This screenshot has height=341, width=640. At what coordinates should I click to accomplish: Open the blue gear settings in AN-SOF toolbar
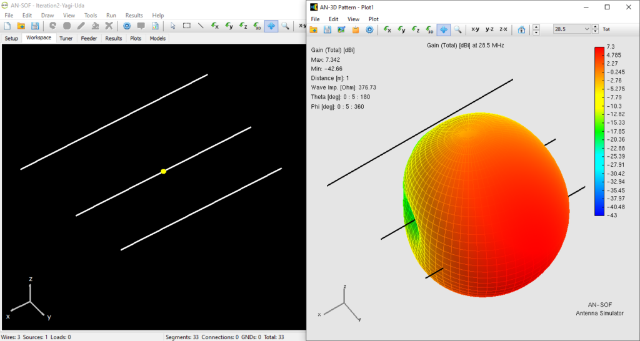(127, 26)
